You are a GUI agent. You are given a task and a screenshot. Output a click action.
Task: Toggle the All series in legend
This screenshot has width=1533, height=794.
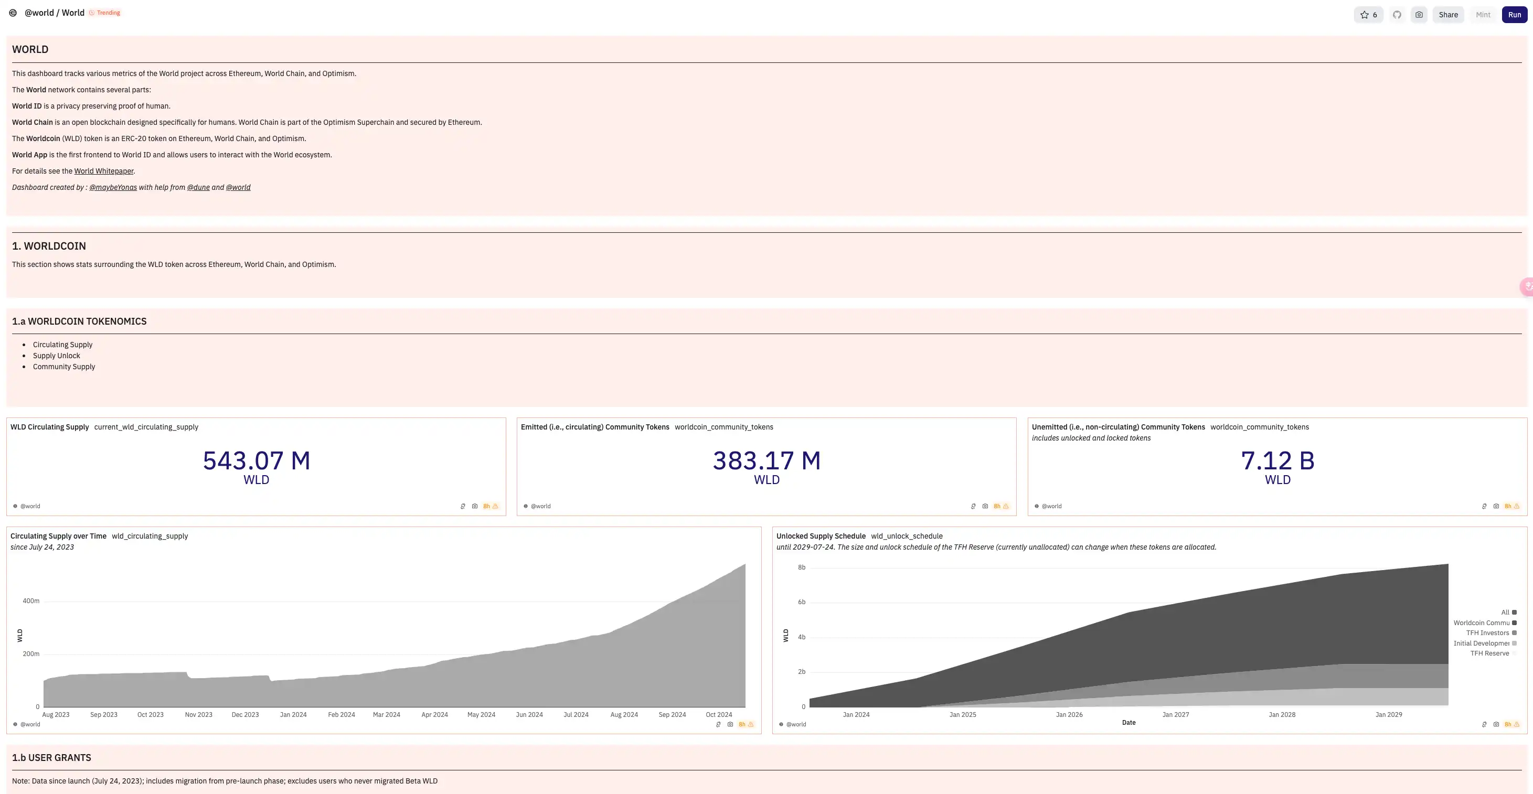[x=1505, y=613]
